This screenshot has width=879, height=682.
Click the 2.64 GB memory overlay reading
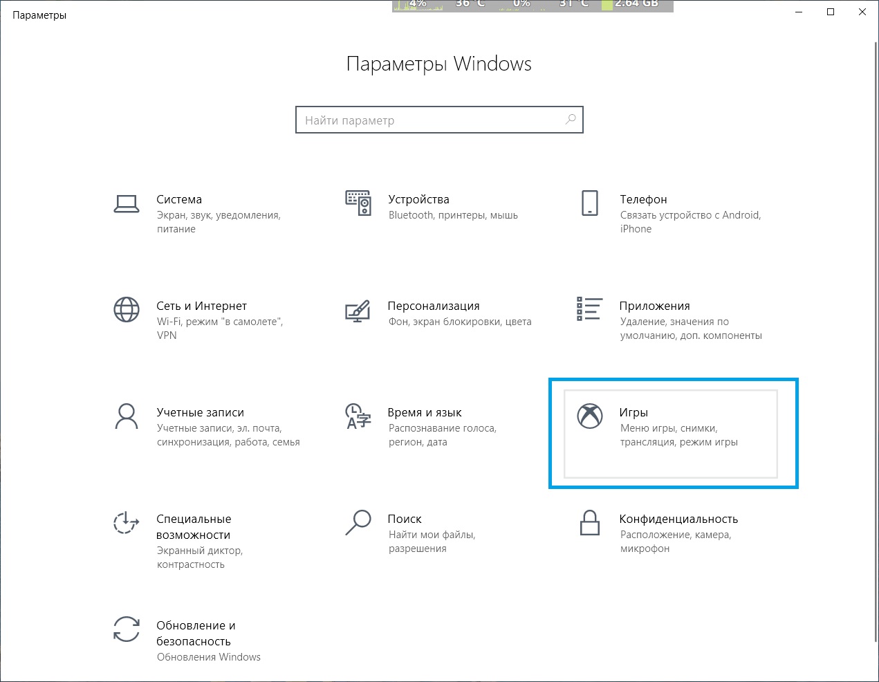(x=636, y=4)
